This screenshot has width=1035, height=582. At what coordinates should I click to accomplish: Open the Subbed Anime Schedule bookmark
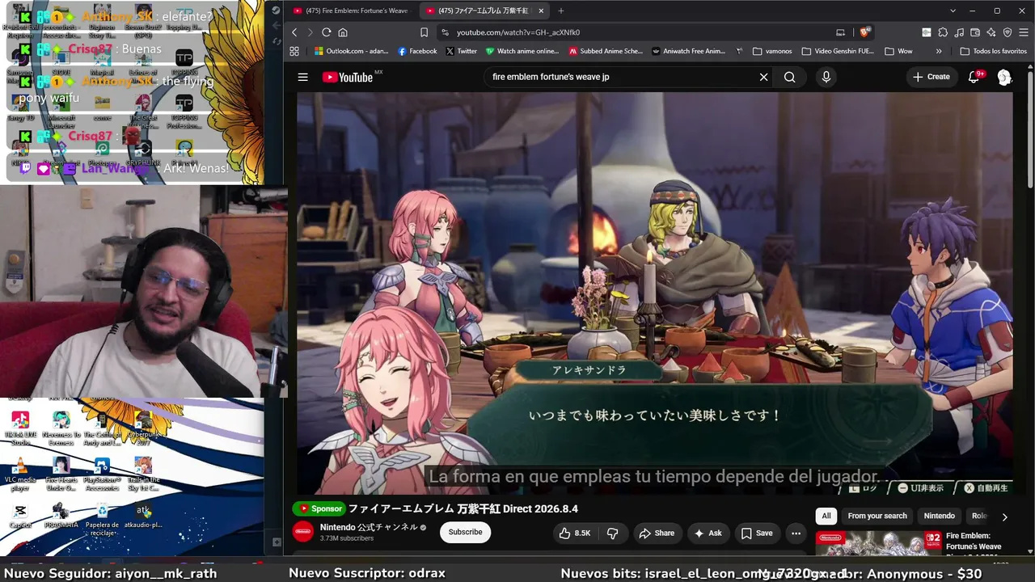606,51
